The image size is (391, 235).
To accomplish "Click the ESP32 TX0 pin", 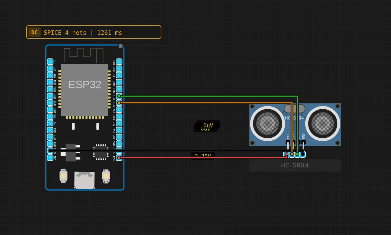I will (119, 76).
